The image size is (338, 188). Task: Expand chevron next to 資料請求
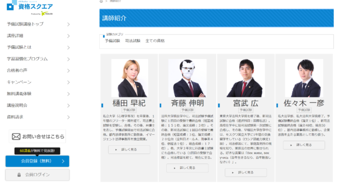[68, 117]
